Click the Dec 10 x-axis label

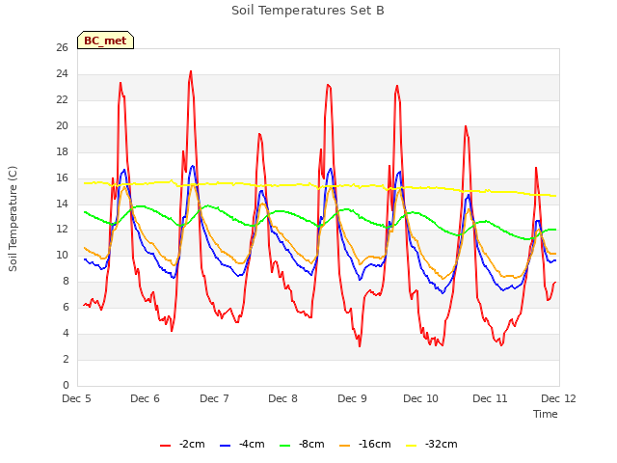(420, 398)
